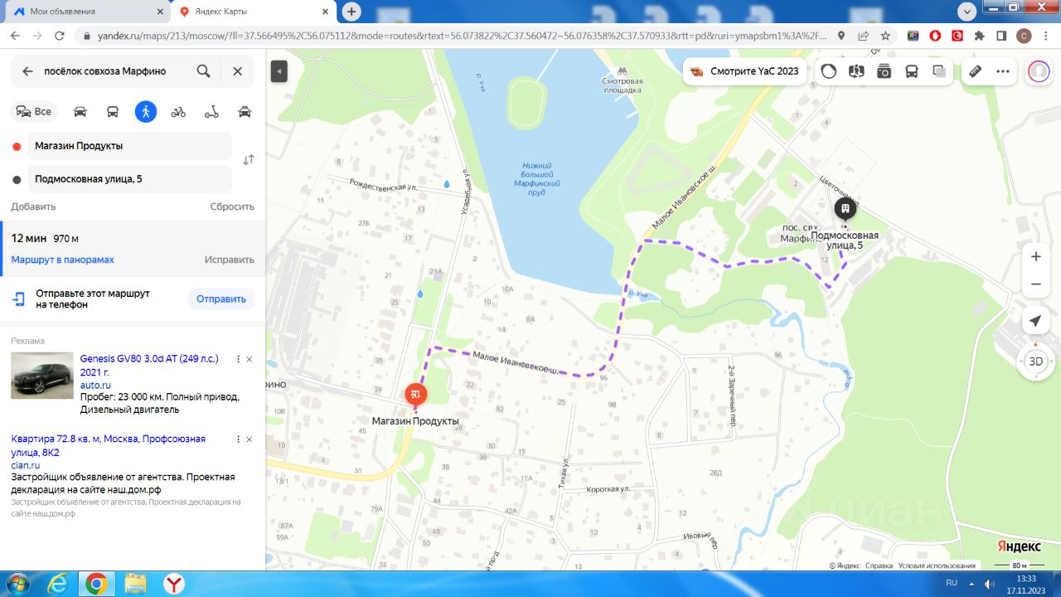Viewport: 1061px width, 597px height.
Task: Zoom out the map with minus
Action: (x=1035, y=284)
